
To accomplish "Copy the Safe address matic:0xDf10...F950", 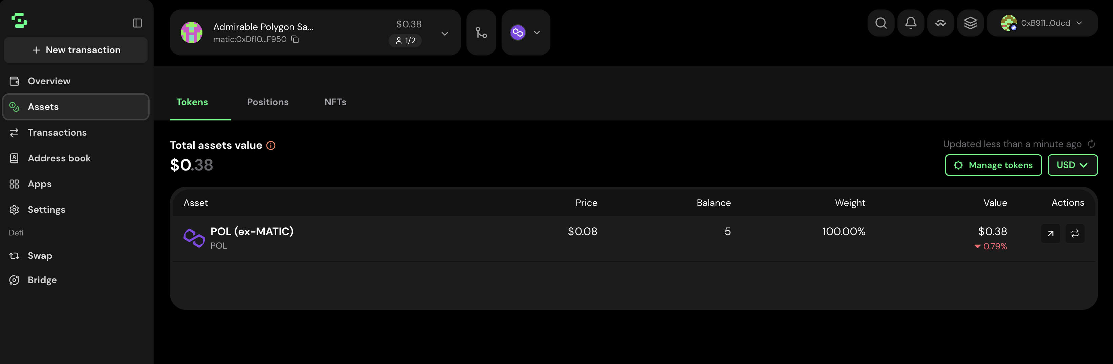I will coord(295,39).
